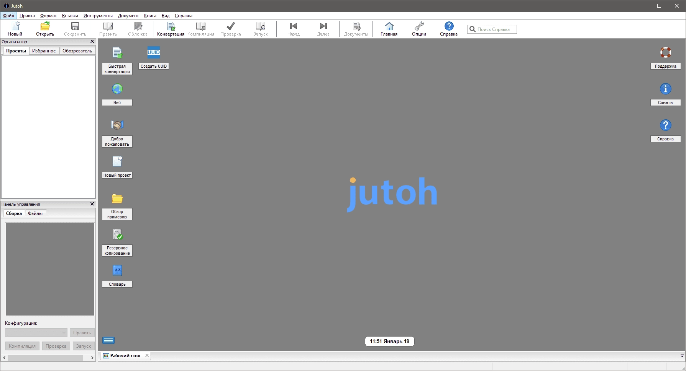Click the Сборка preview area
The height and width of the screenshot is (371, 686).
coord(50,269)
